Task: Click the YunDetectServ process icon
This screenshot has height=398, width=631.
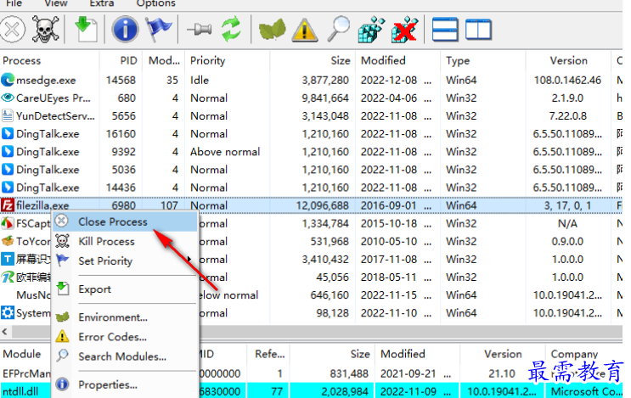Action: (x=8, y=115)
